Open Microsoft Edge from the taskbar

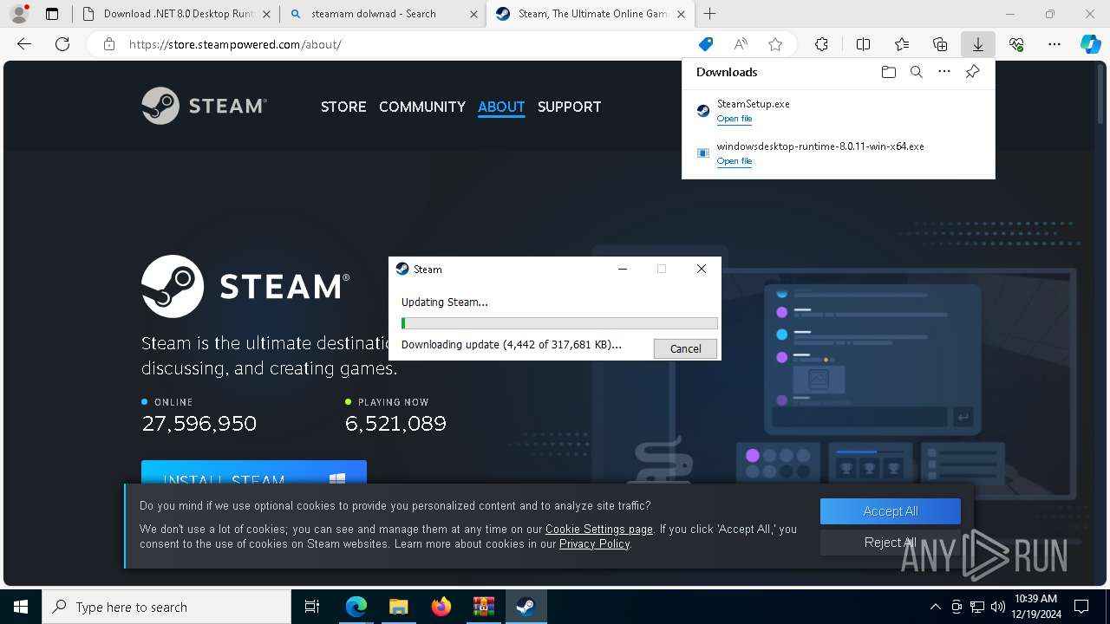(356, 607)
